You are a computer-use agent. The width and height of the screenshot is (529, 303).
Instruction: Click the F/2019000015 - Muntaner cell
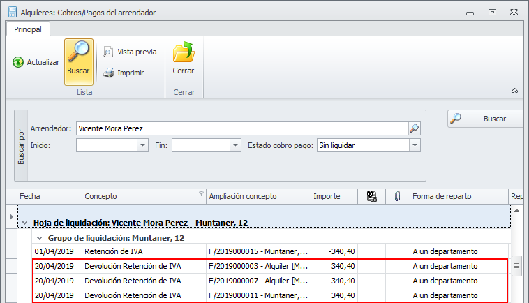[x=258, y=251]
